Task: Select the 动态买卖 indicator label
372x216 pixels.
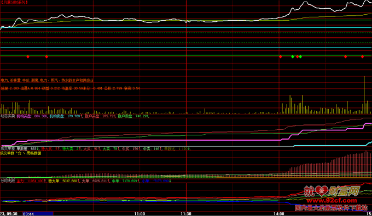Action: [x=8, y=116]
